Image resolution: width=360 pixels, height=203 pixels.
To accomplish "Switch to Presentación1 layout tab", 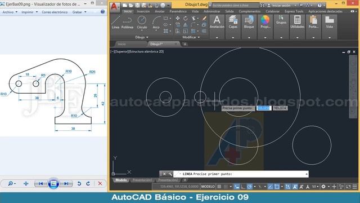I will [142, 180].
